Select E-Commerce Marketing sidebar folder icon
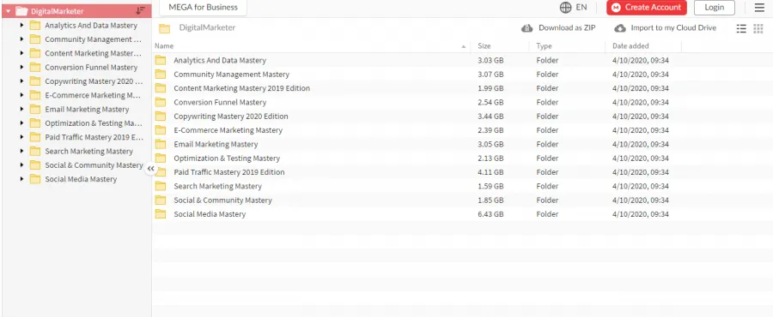The image size is (773, 317). point(35,95)
